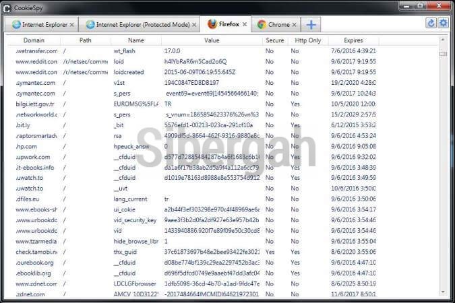Open the settings gear icon

click(443, 23)
